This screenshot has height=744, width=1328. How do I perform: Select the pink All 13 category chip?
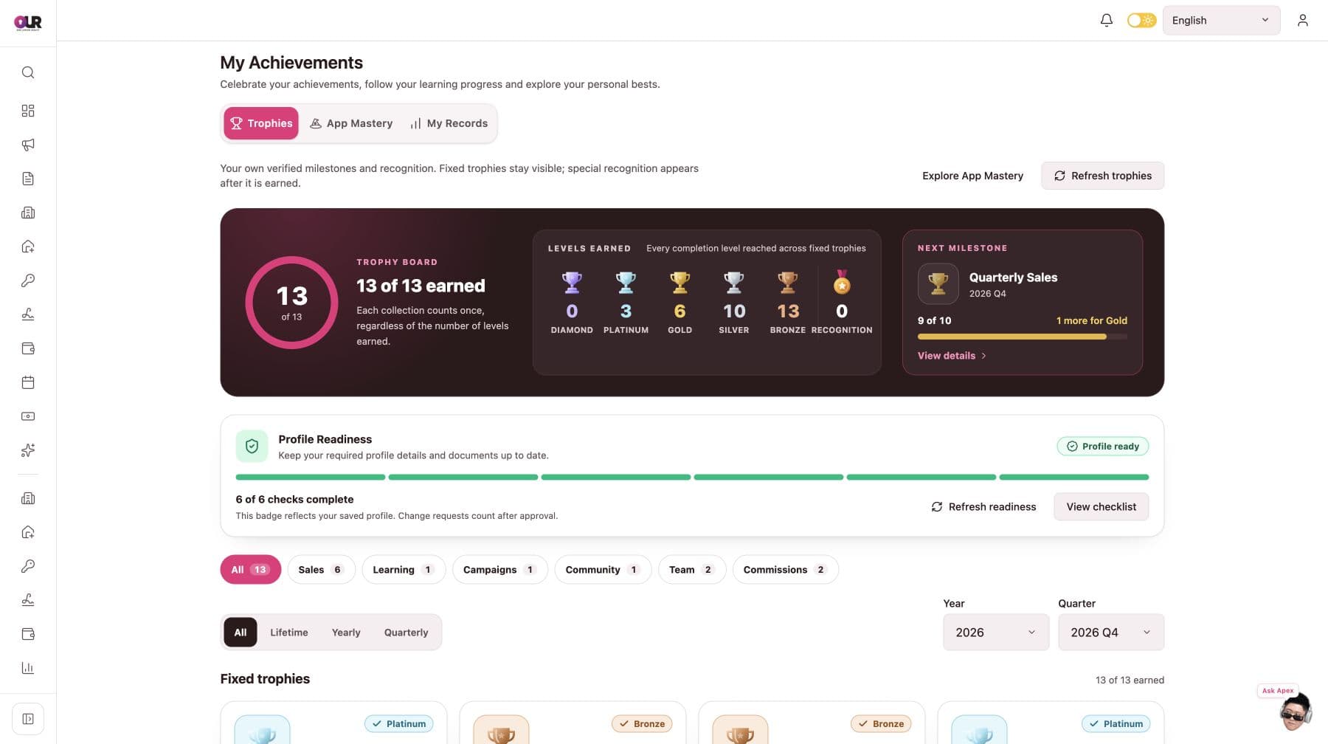(250, 570)
